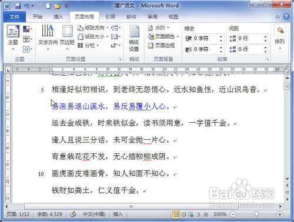Open the Arrange (排列) dropdown
294x222 pixels.
[x=280, y=37]
